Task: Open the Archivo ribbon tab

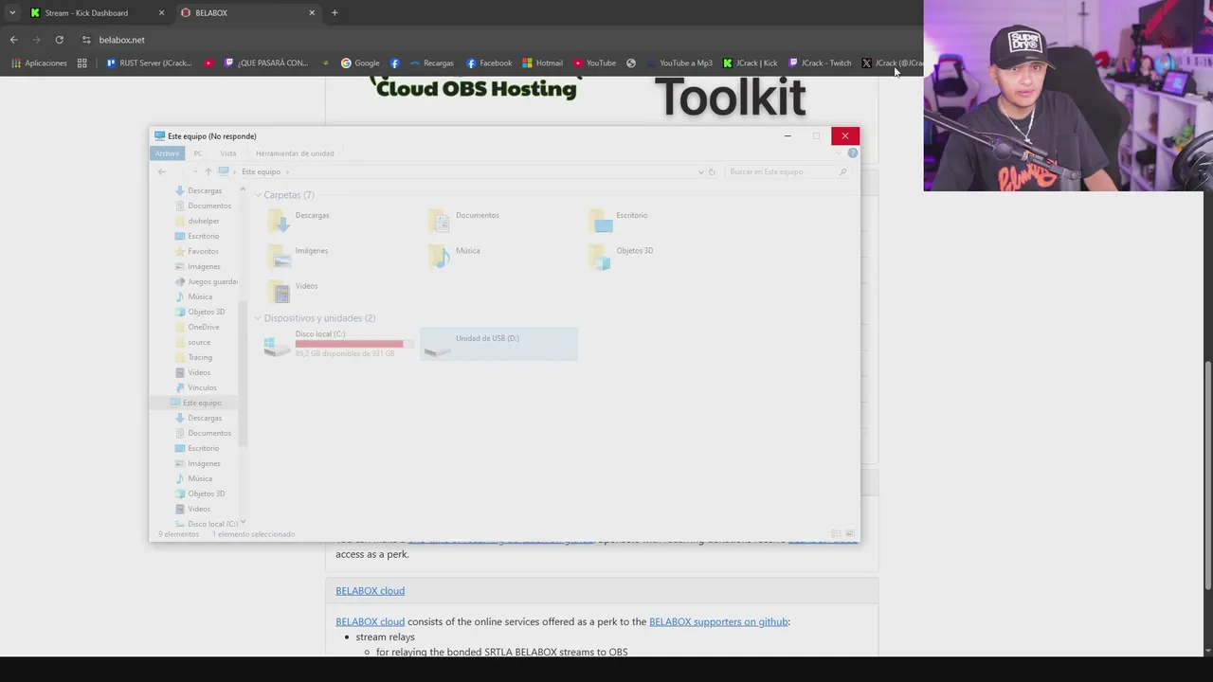Action: pyautogui.click(x=167, y=153)
